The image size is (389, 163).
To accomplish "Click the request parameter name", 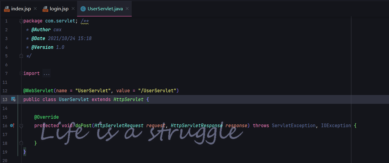I will (156, 125).
